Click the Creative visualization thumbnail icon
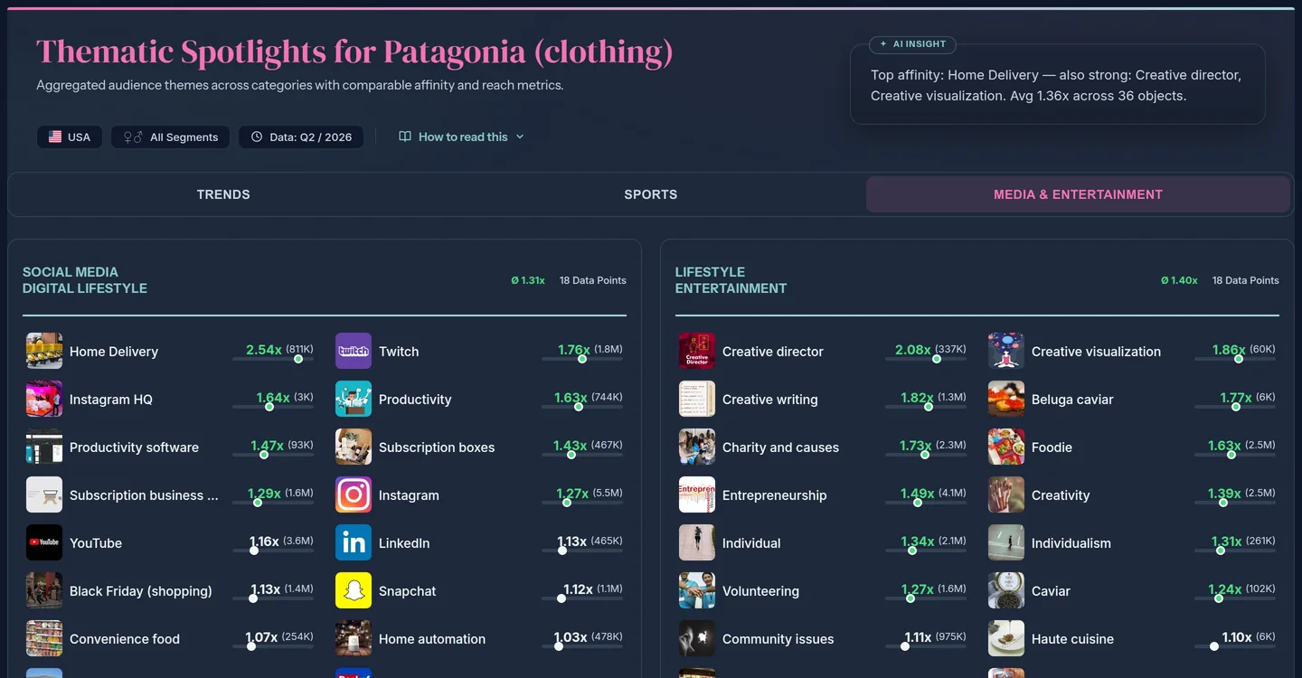The width and height of the screenshot is (1302, 678). tap(1006, 351)
